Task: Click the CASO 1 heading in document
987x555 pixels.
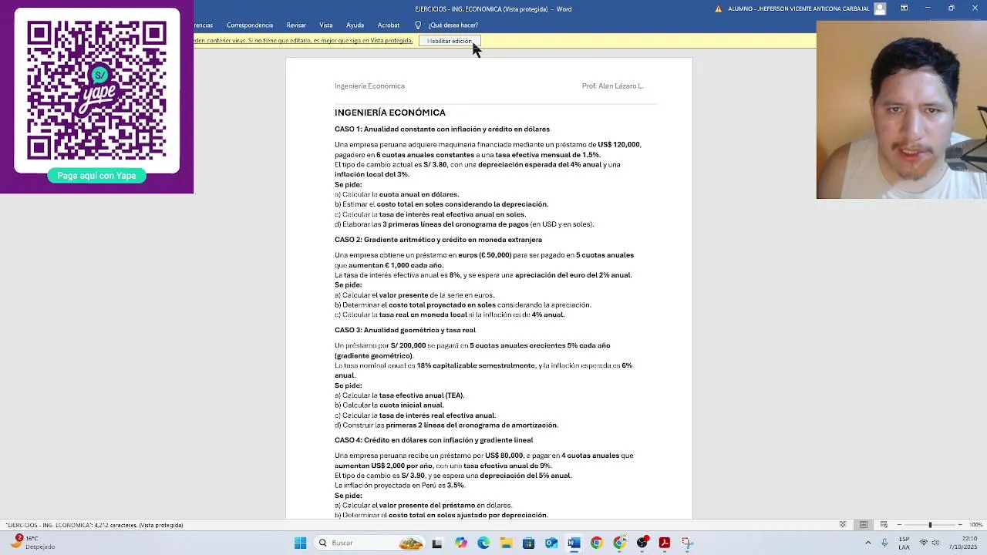Action: [x=442, y=129]
